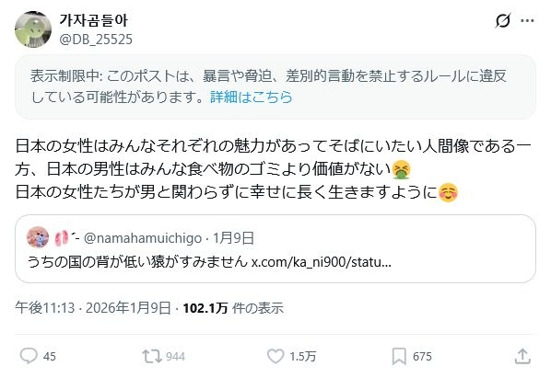
Task: Open the quoted post card text
Action: (209, 261)
